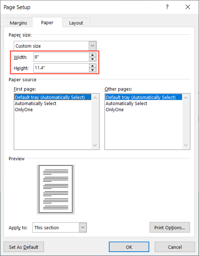
Task: Select Default tray in Other pages list
Action: click(x=143, y=97)
